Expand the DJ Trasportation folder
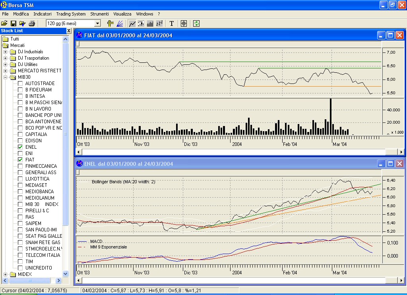 point(5,58)
